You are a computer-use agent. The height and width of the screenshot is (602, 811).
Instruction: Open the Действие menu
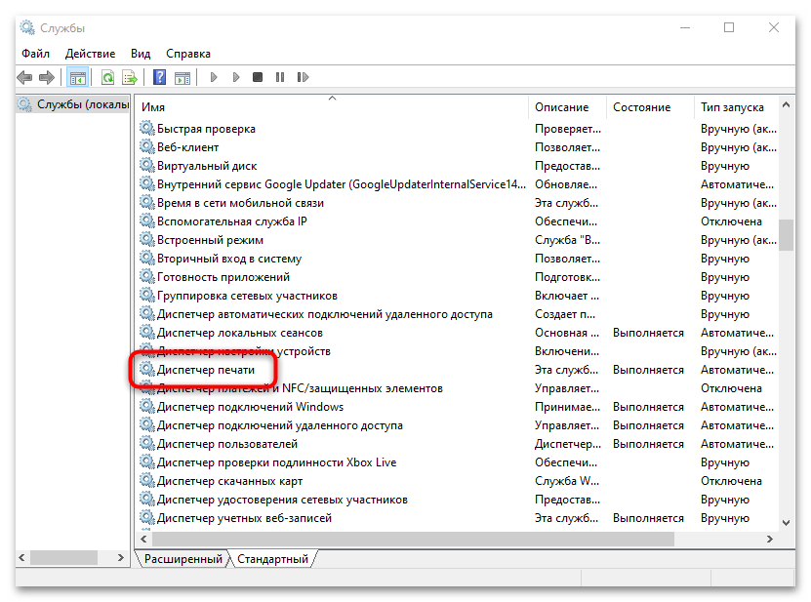[x=90, y=54]
